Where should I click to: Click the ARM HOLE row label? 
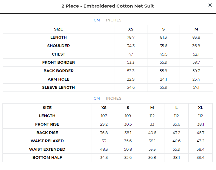tap(59, 79)
